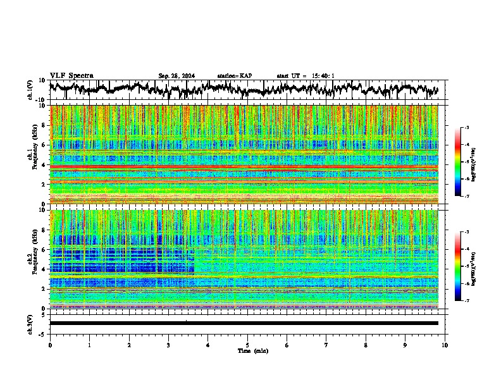Click the ch.1 spectrogram panel
The image size is (501, 387).
[244, 154]
